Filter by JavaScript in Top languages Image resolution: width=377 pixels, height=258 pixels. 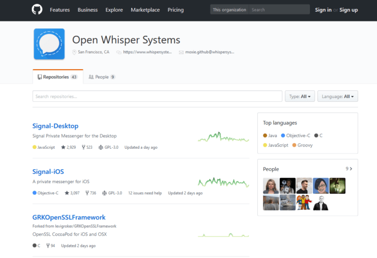tap(275, 145)
